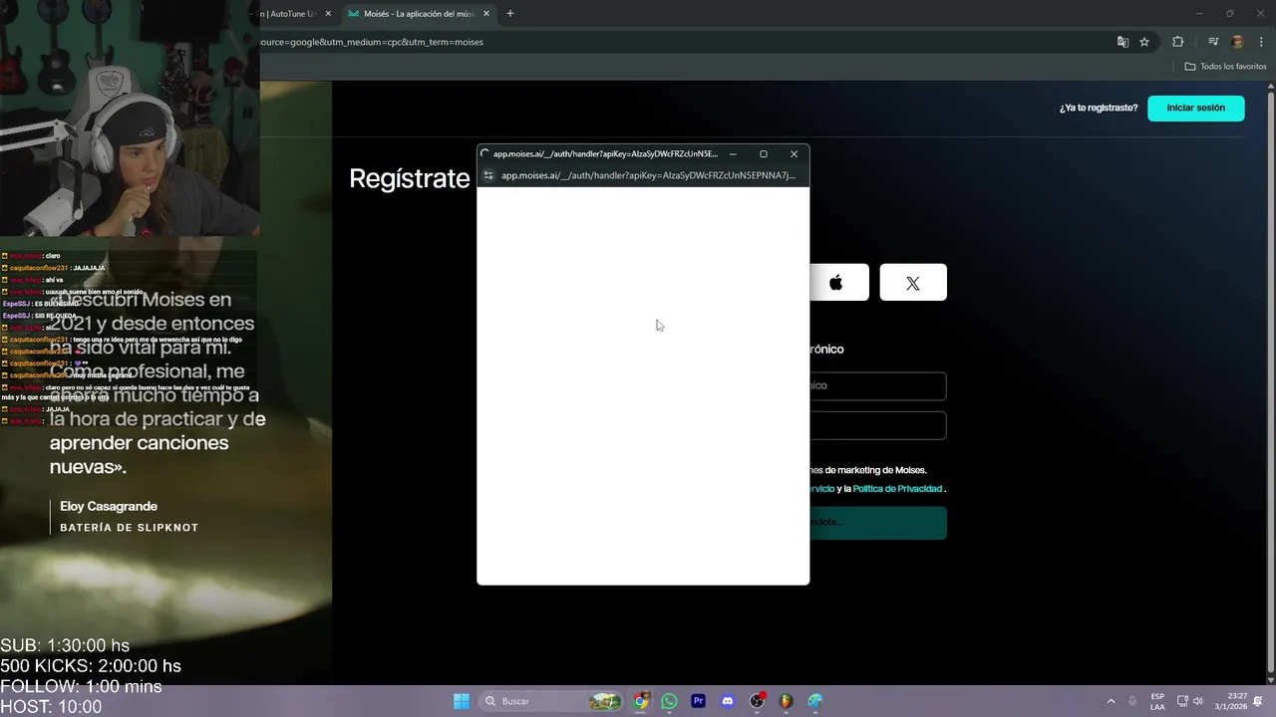Show hidden system tray icons
1276x717 pixels.
click(x=1111, y=701)
